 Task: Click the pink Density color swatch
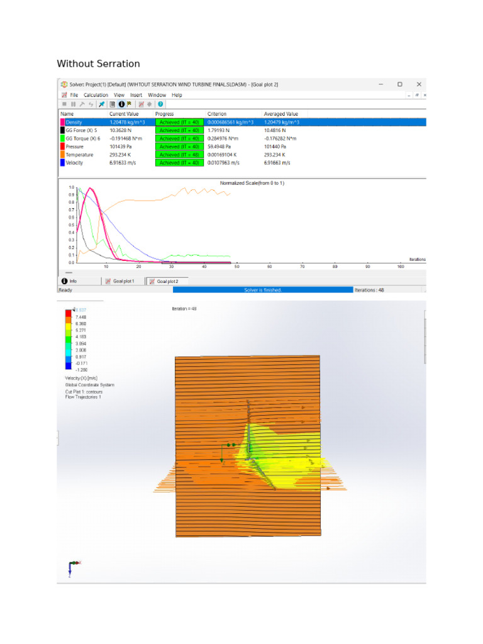click(x=62, y=123)
